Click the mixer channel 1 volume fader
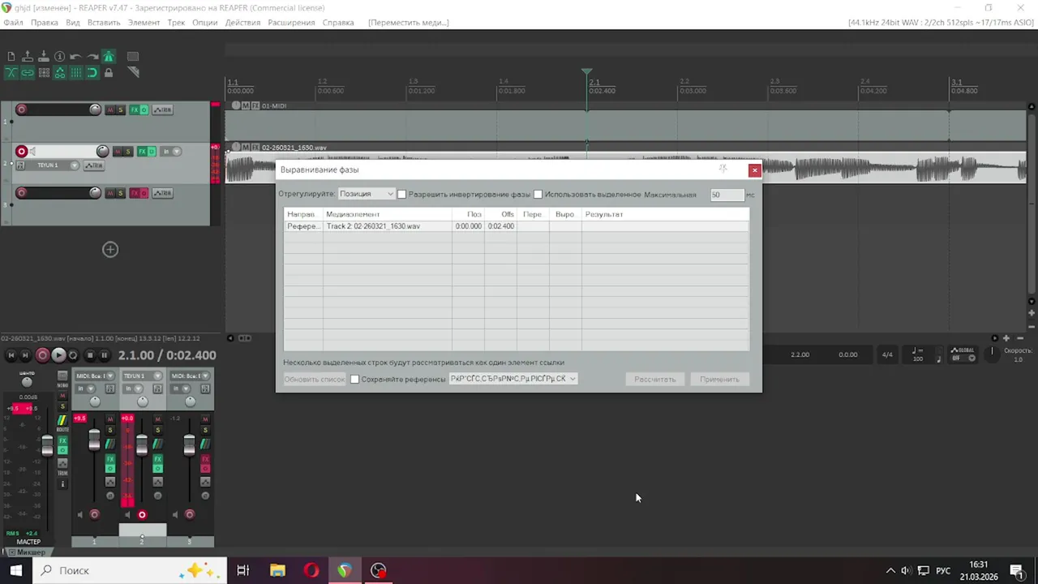 pyautogui.click(x=94, y=440)
